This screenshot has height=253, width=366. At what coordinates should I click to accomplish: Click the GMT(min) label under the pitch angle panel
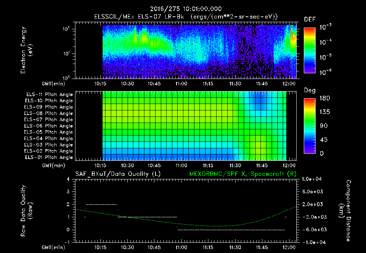pos(54,166)
